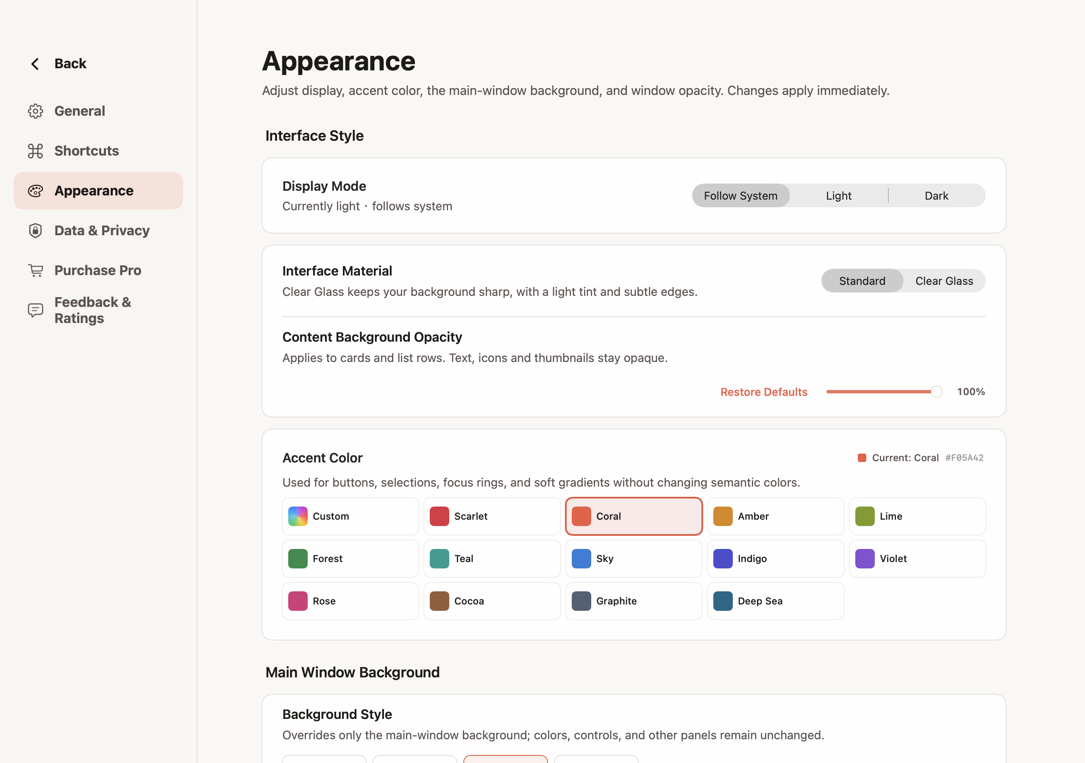Open the Shortcuts settings section
The height and width of the screenshot is (763, 1085).
point(98,151)
